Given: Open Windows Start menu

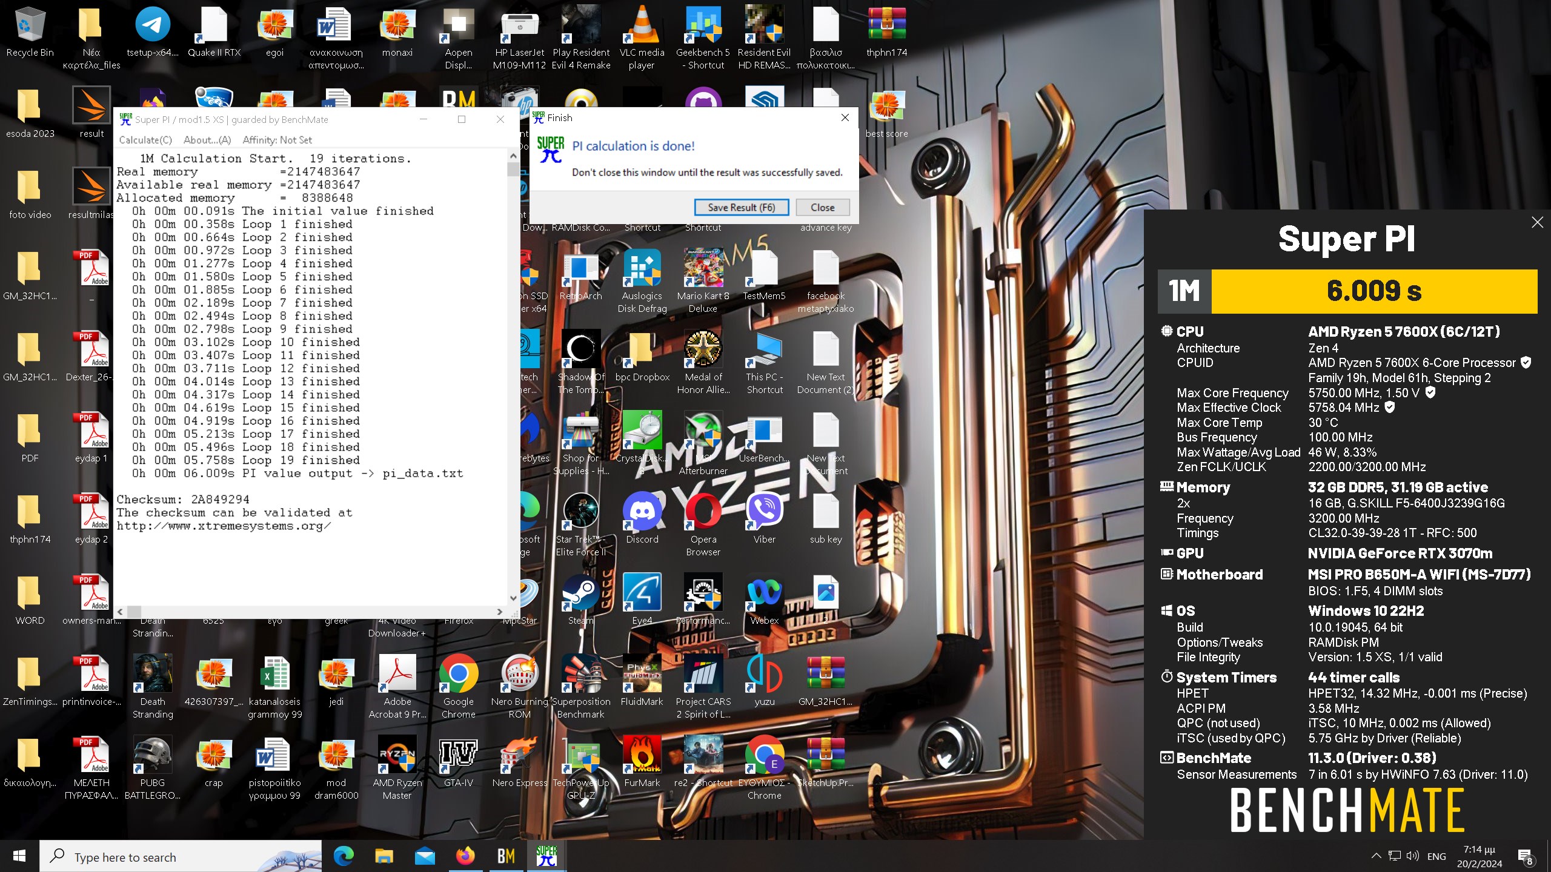Looking at the screenshot, I should pos(19,856).
